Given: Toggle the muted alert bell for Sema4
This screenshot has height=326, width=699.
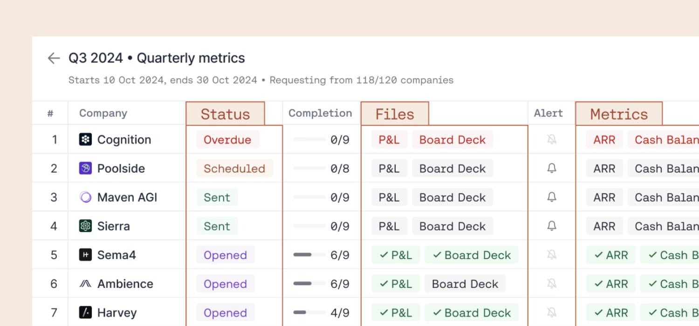Looking at the screenshot, I should (552, 255).
